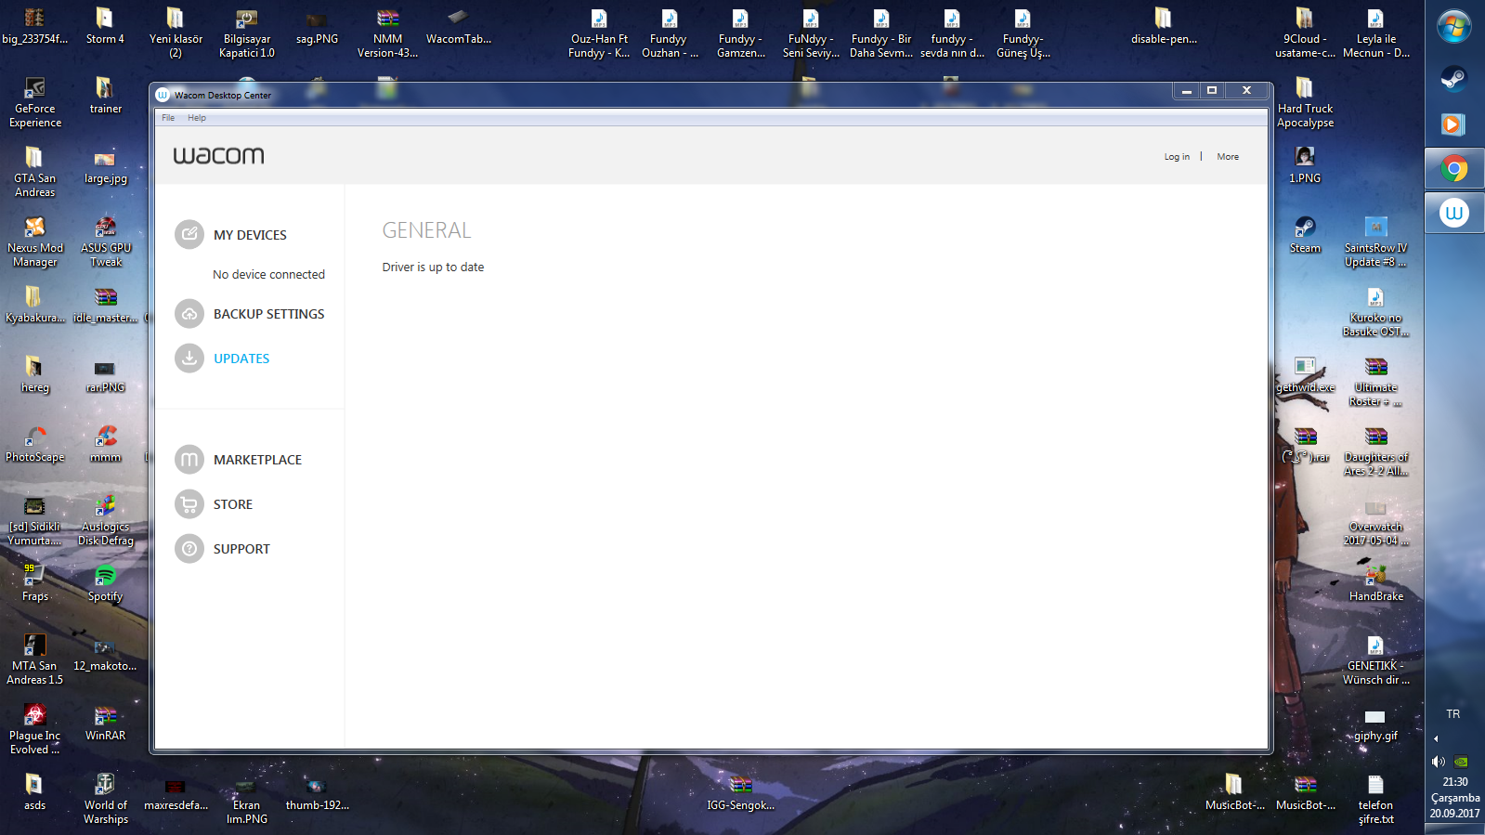Select the Bilgisayar Kapatici 1.0 icon
Image resolution: width=1485 pixels, height=835 pixels.
coord(247,33)
